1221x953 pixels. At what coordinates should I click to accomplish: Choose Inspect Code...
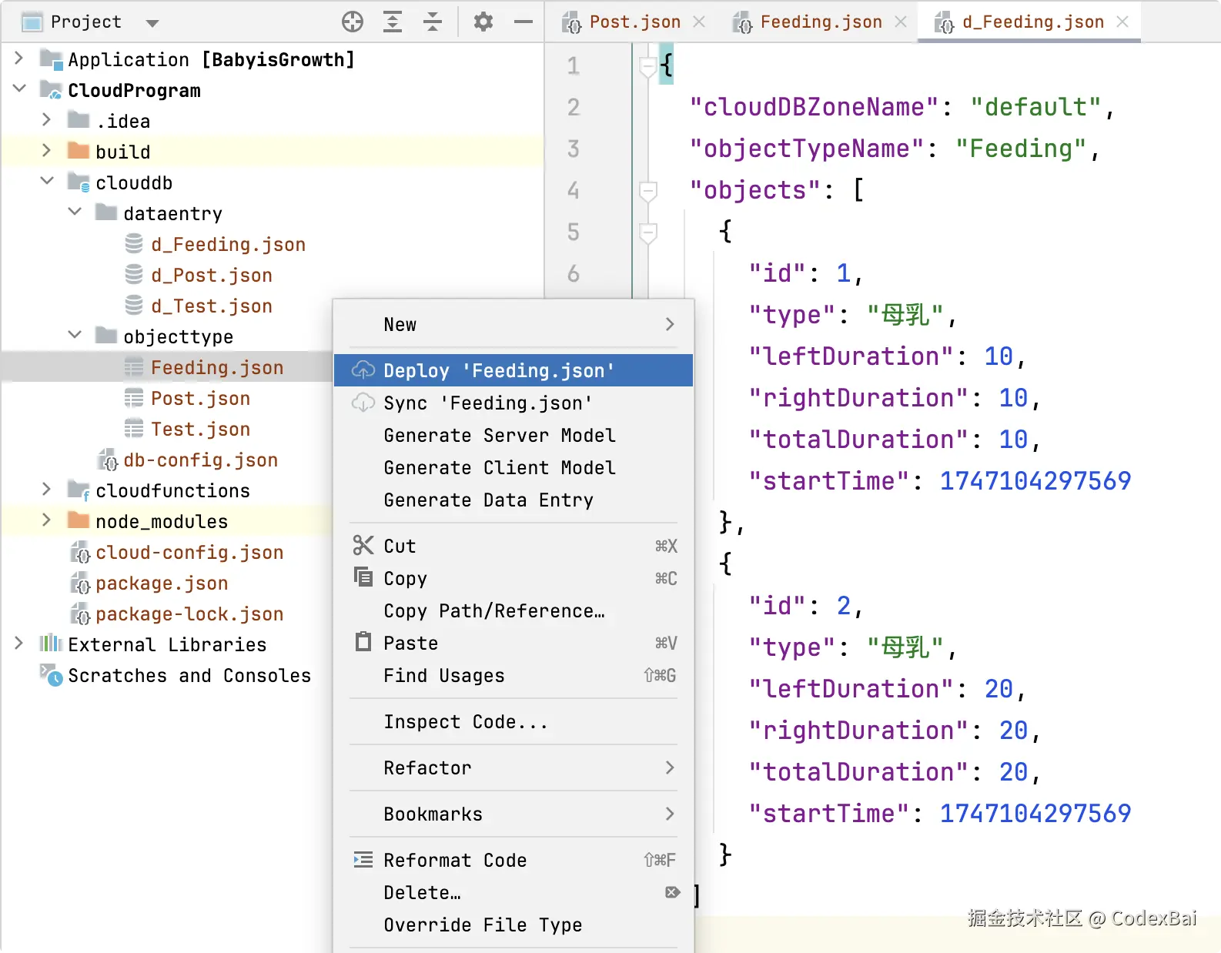[x=513, y=721]
